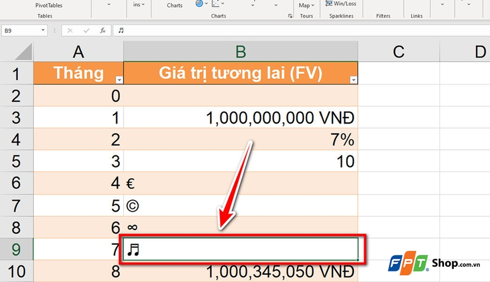Click cell A4 with value '2'
Image resolution: width=490 pixels, height=282 pixels.
point(78,139)
